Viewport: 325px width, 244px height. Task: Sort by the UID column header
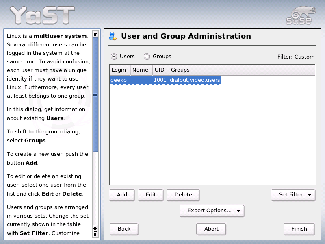(161, 70)
